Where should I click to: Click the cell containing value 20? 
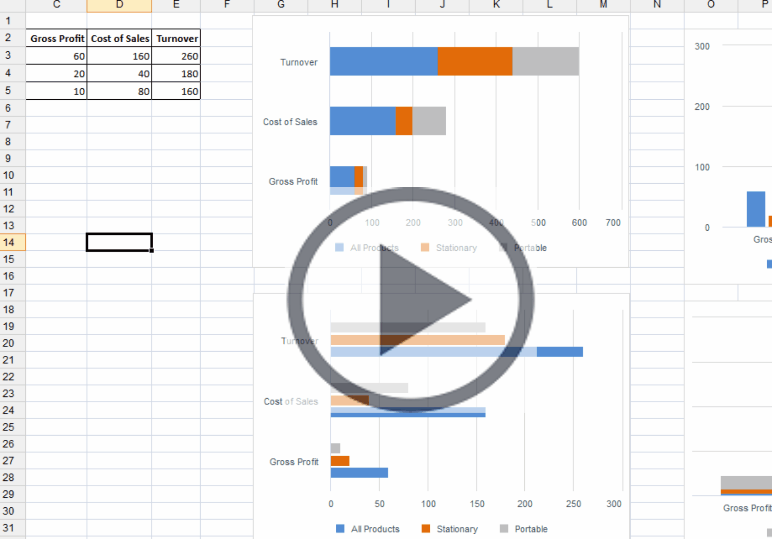[57, 74]
